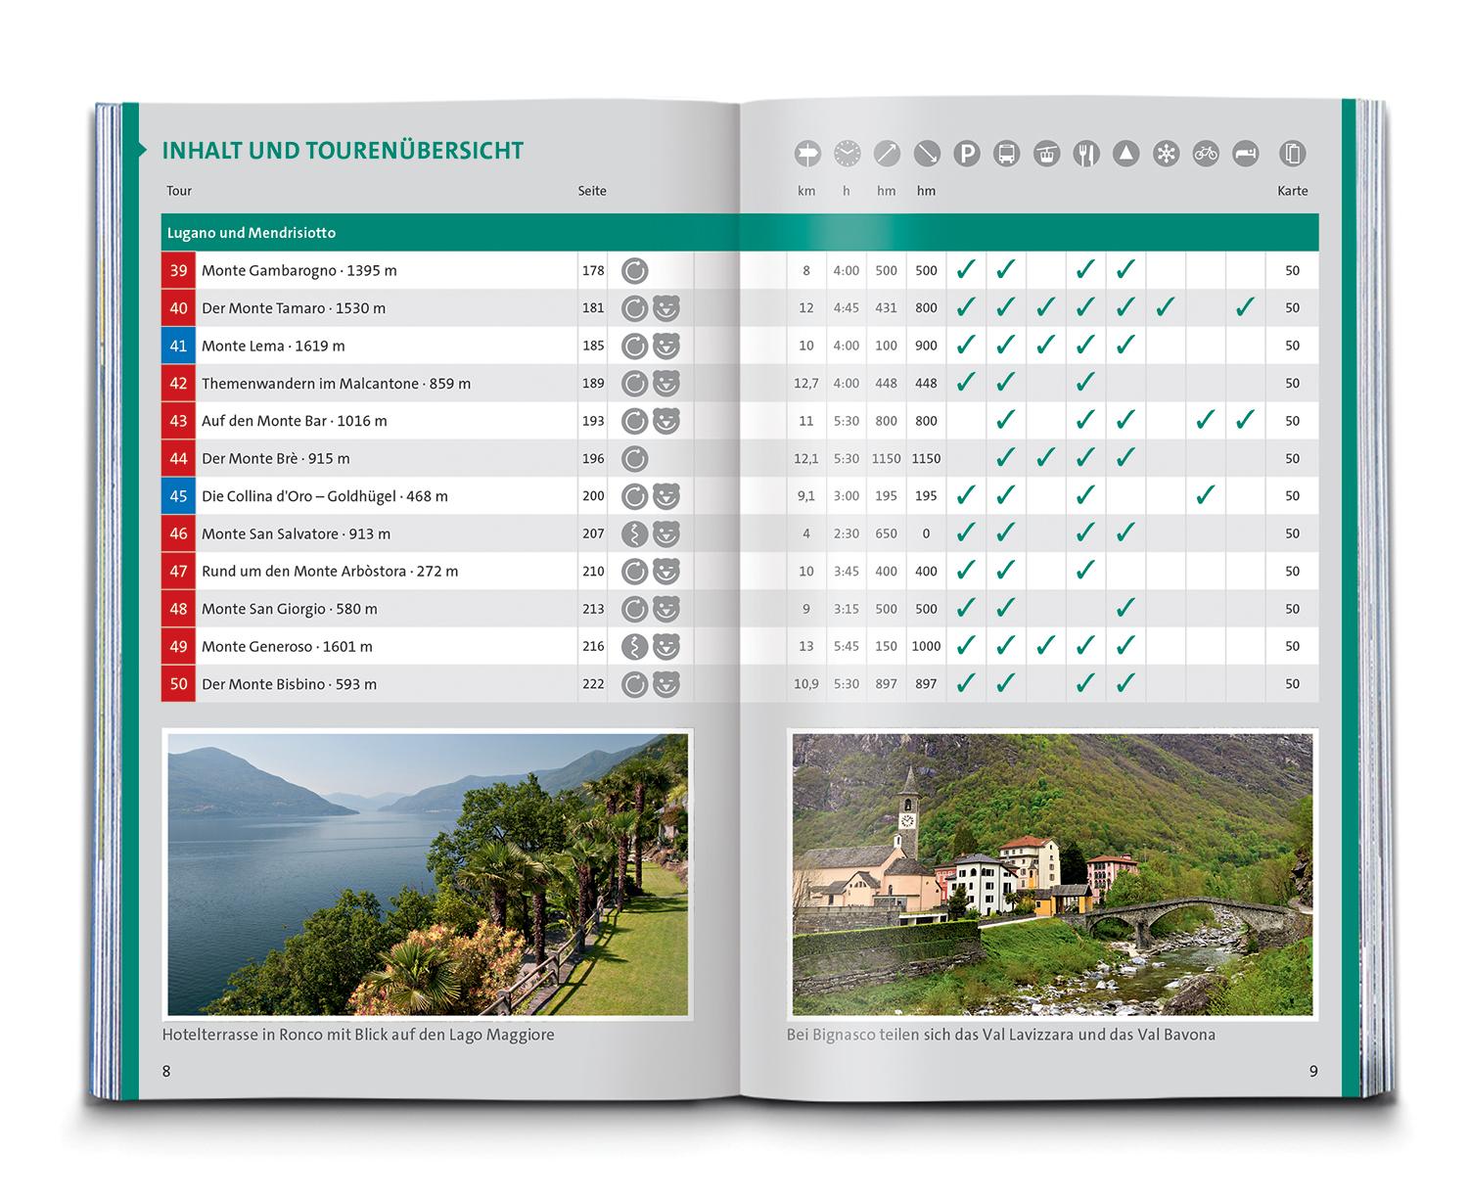Click the signpost distance icon in header

[806, 154]
